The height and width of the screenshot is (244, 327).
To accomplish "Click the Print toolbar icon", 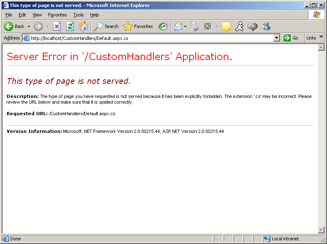I will click(195, 26).
